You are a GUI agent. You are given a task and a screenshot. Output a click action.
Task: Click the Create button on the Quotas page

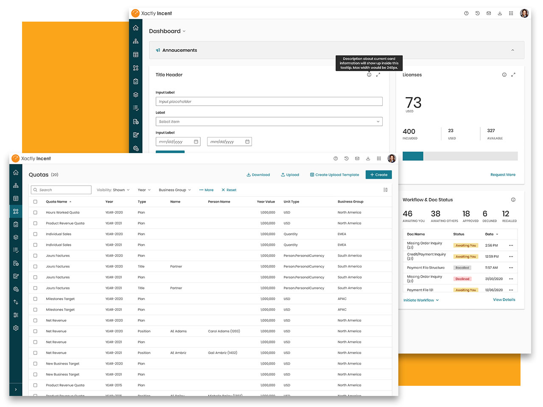(x=378, y=174)
